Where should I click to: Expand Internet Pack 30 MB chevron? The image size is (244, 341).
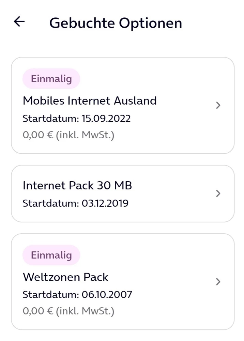point(218,193)
